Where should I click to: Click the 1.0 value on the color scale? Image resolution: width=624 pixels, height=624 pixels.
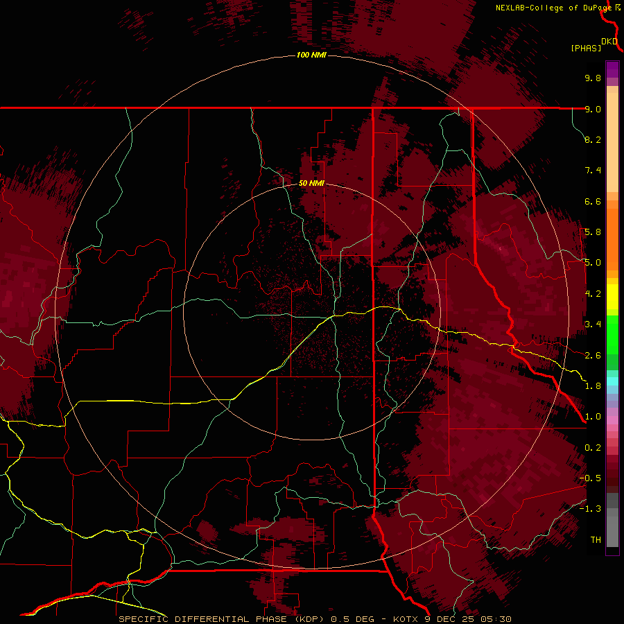(x=593, y=417)
